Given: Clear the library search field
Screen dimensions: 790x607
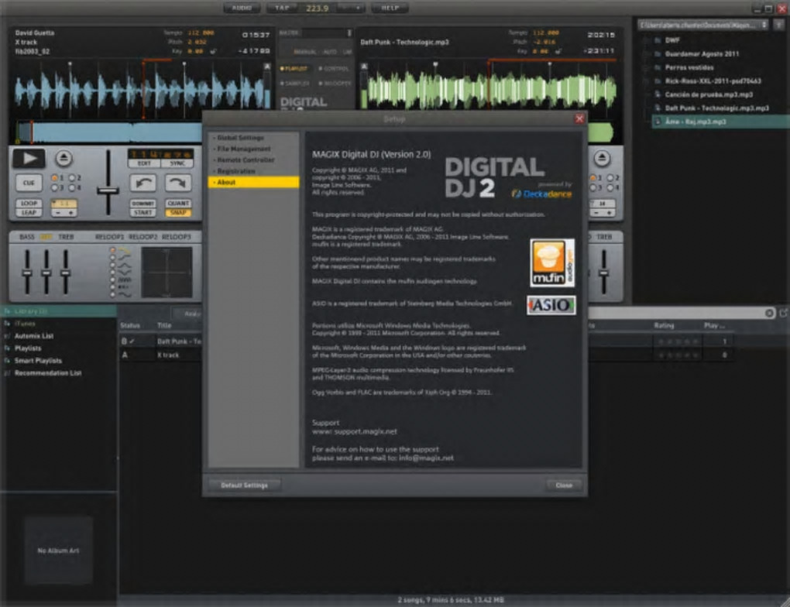Looking at the screenshot, I should tap(769, 313).
